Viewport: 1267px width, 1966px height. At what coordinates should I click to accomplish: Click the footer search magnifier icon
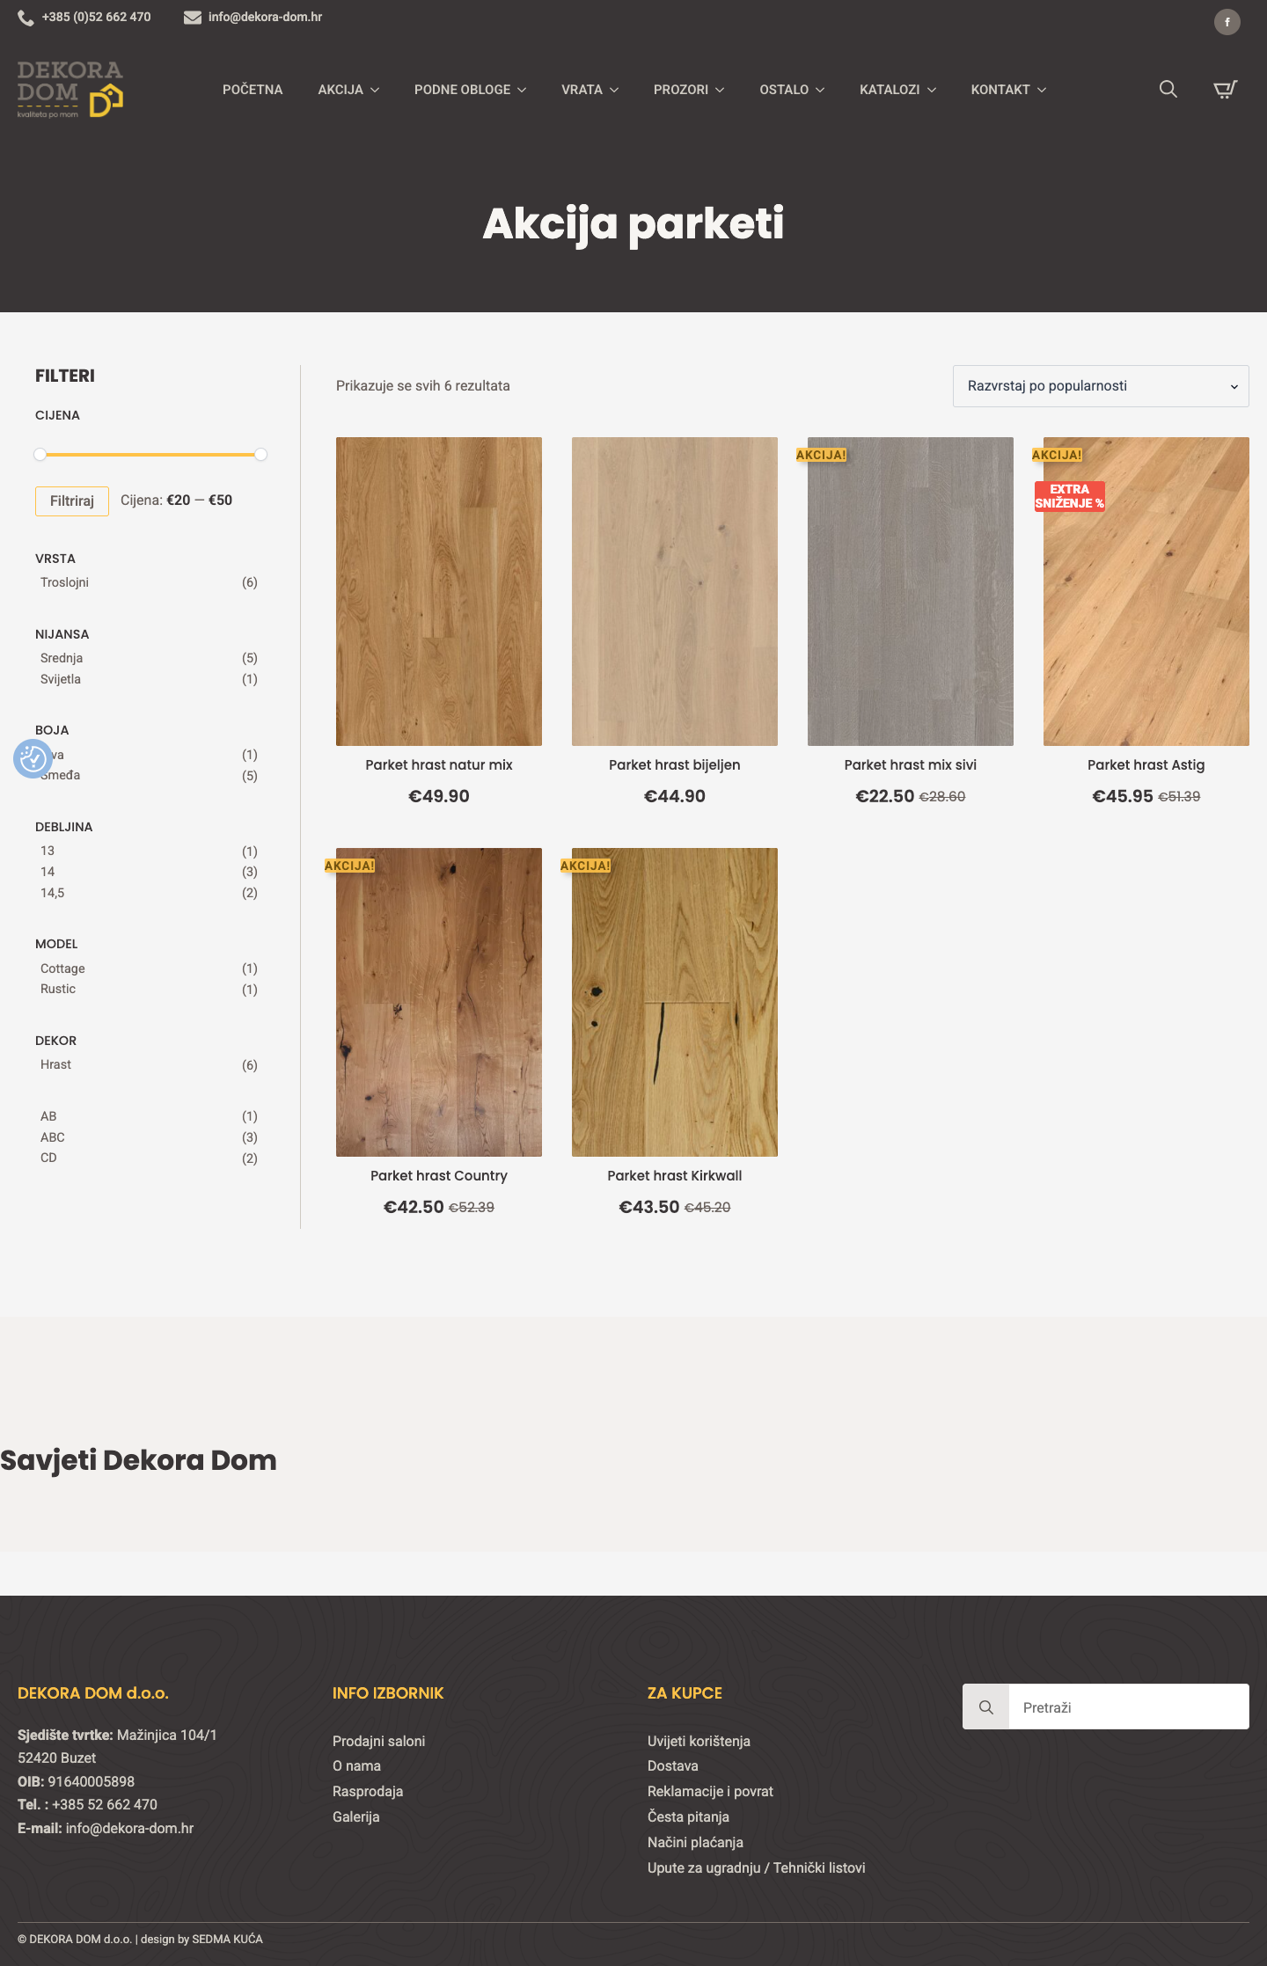coord(985,1707)
